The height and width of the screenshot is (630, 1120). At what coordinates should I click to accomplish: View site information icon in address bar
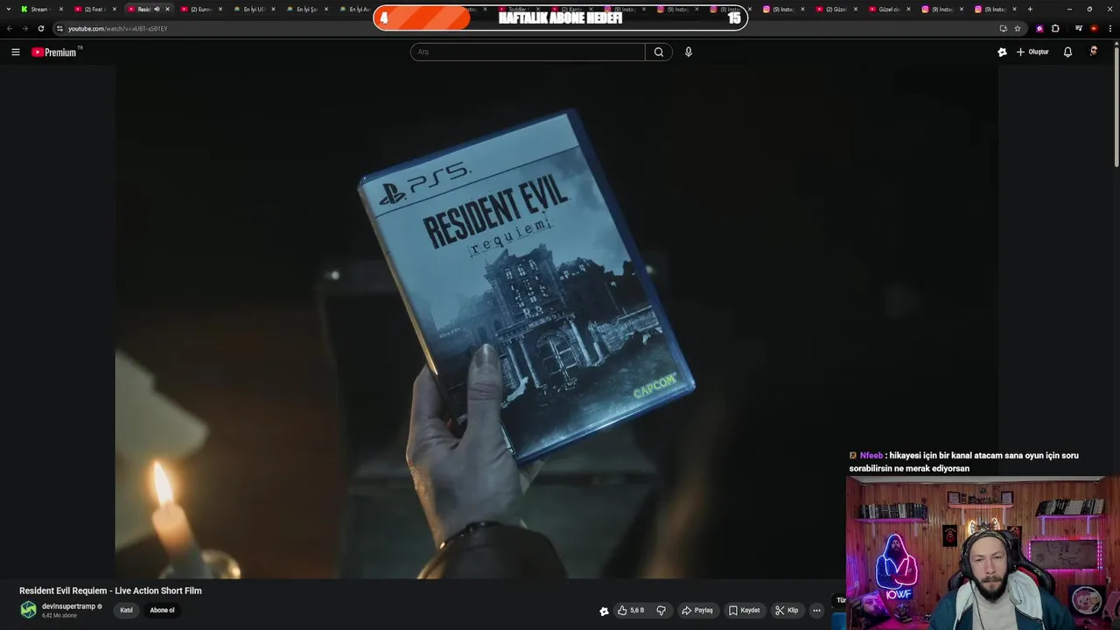(59, 28)
